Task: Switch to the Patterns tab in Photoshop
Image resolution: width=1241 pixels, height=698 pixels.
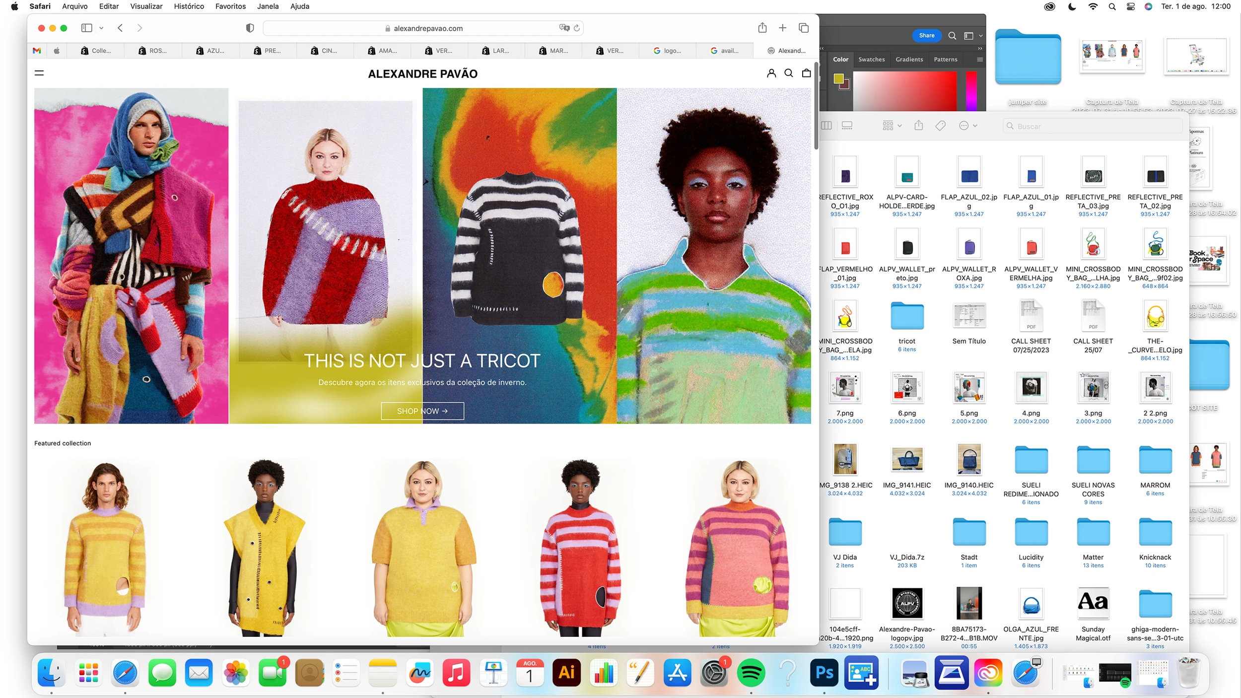Action: 946,60
